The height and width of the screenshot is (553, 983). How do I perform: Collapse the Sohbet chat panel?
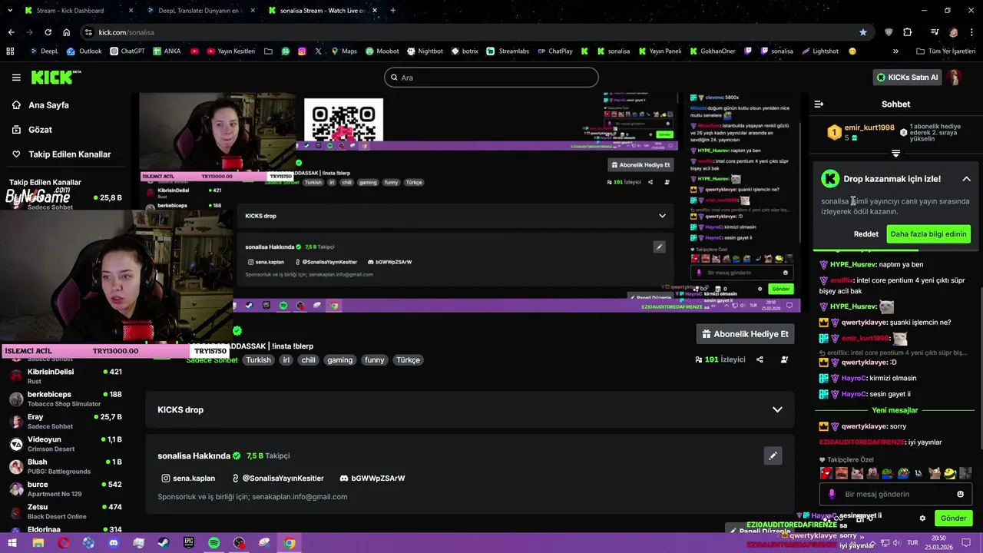tap(819, 104)
